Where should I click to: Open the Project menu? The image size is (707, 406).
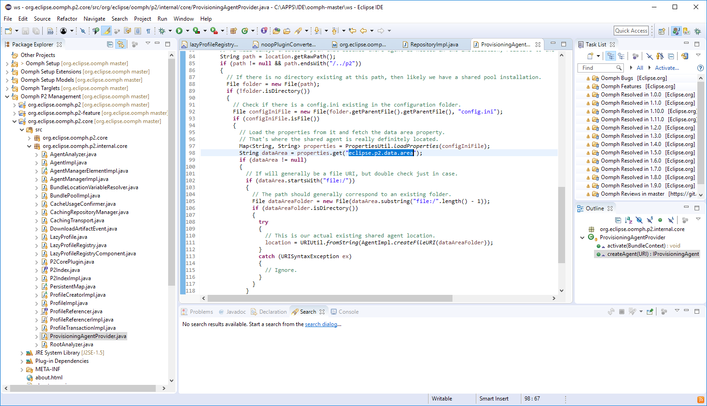(142, 19)
